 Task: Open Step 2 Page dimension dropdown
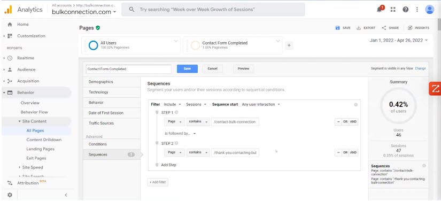pyautogui.click(x=175, y=153)
